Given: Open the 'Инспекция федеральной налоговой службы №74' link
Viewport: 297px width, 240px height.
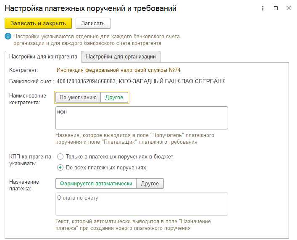Looking at the screenshot, I should point(118,70).
